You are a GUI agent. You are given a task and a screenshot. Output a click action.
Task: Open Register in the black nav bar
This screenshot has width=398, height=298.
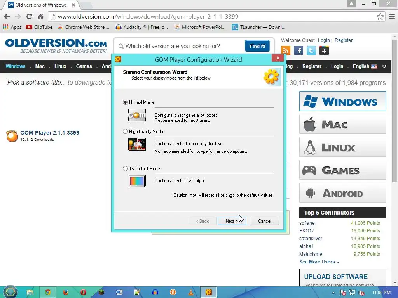click(312, 66)
